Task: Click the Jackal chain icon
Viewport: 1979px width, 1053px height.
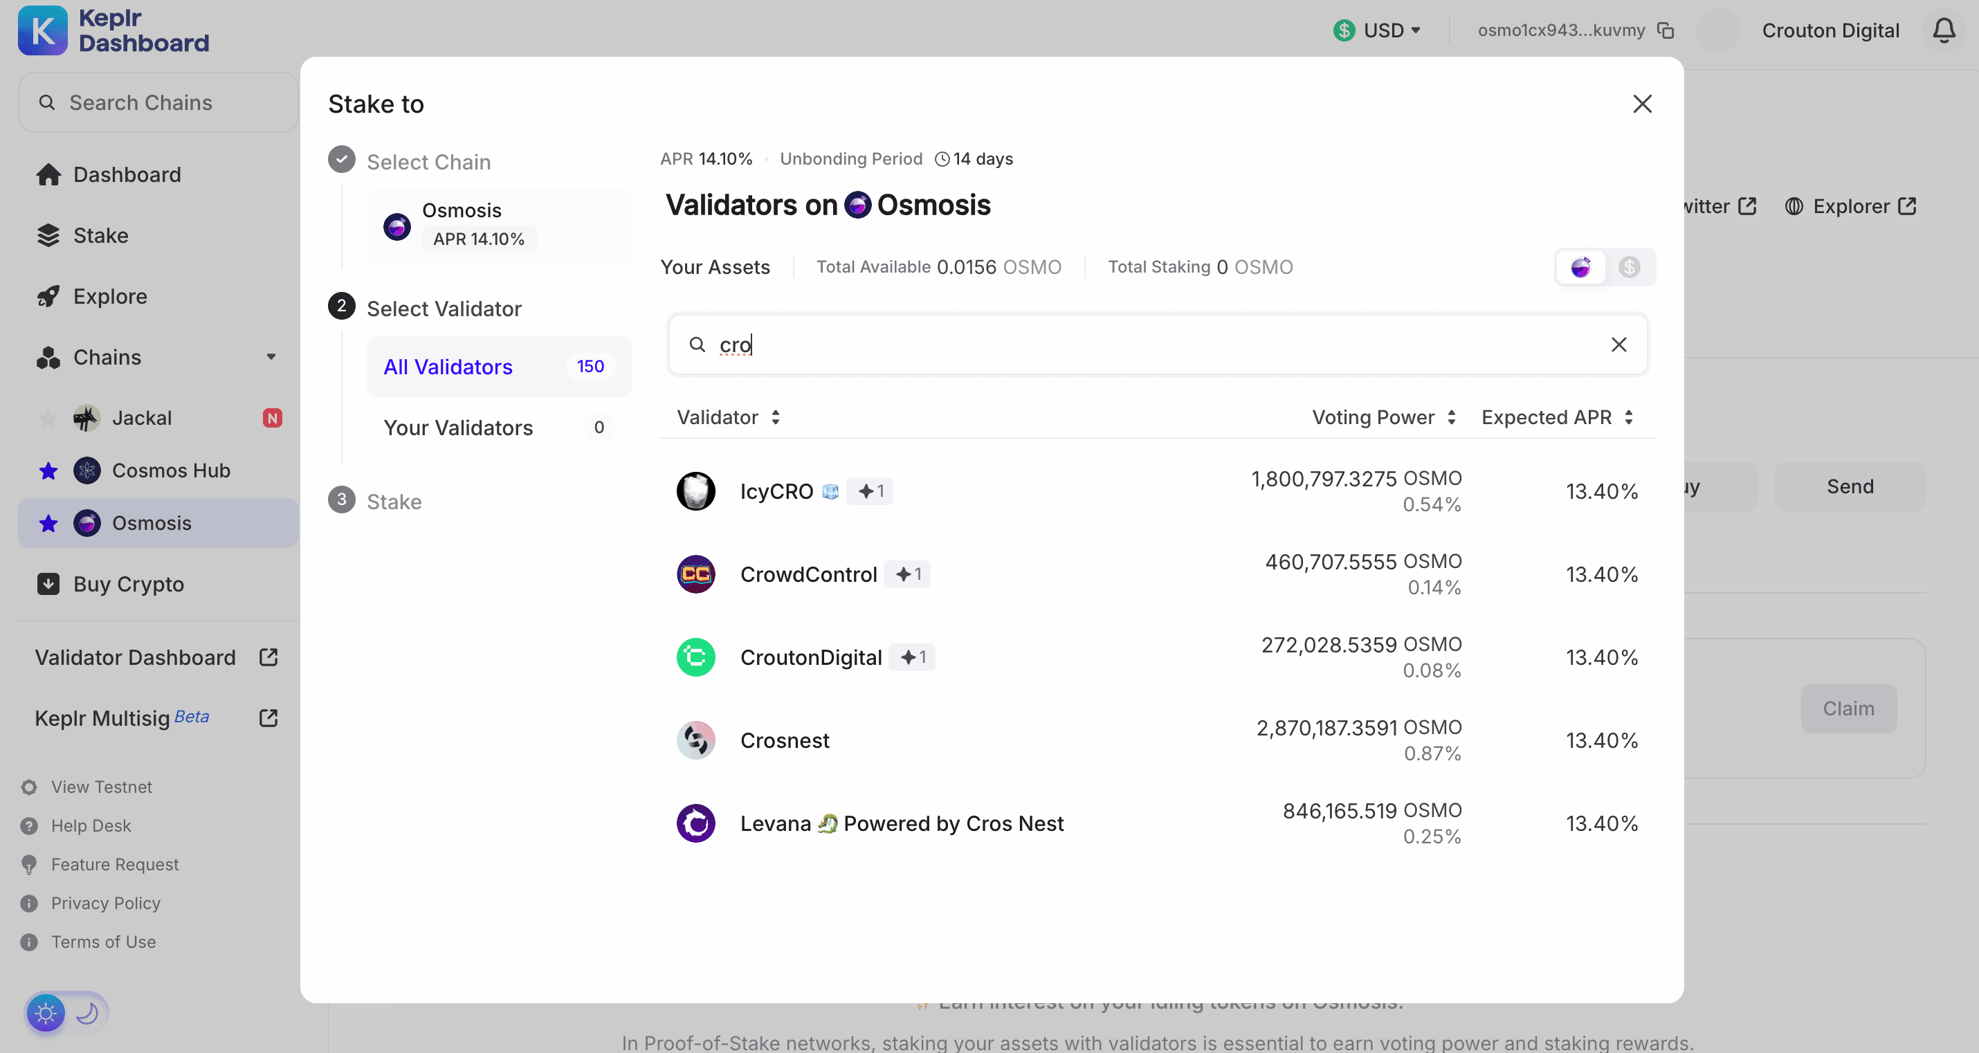Action: pos(85,419)
